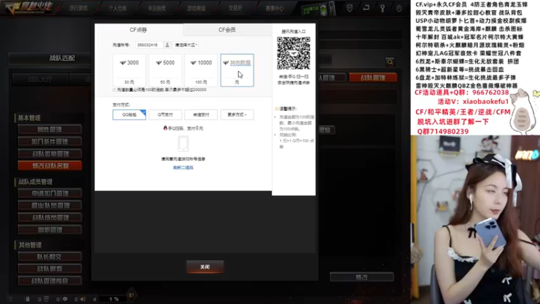Select the 3000 CF points package

click(129, 70)
